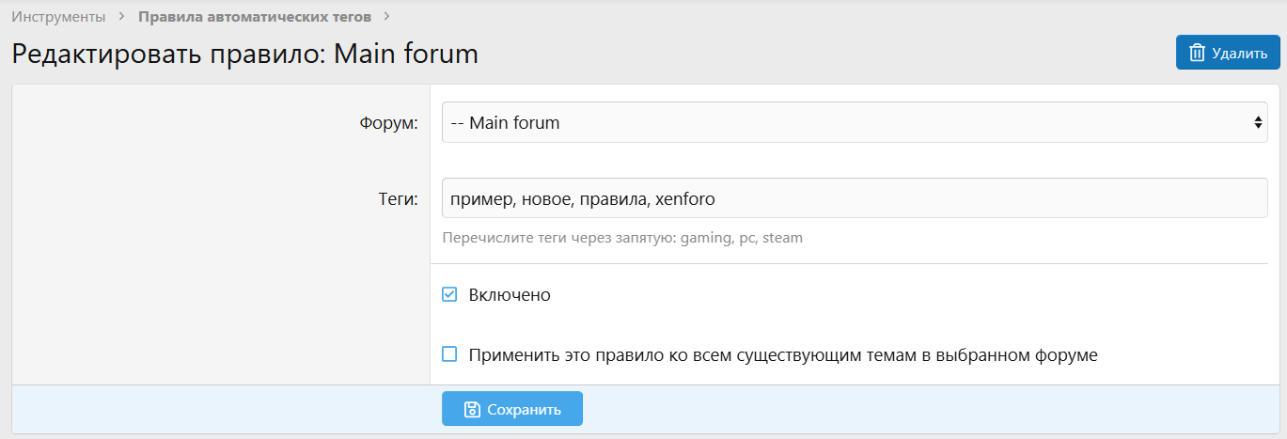
Task: Click the trash can icon on Delete button
Action: [x=1197, y=53]
